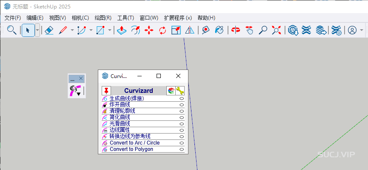Expand the Shape tool dropdown arrow
The width and height of the screenshot is (368, 170).
(x=110, y=30)
